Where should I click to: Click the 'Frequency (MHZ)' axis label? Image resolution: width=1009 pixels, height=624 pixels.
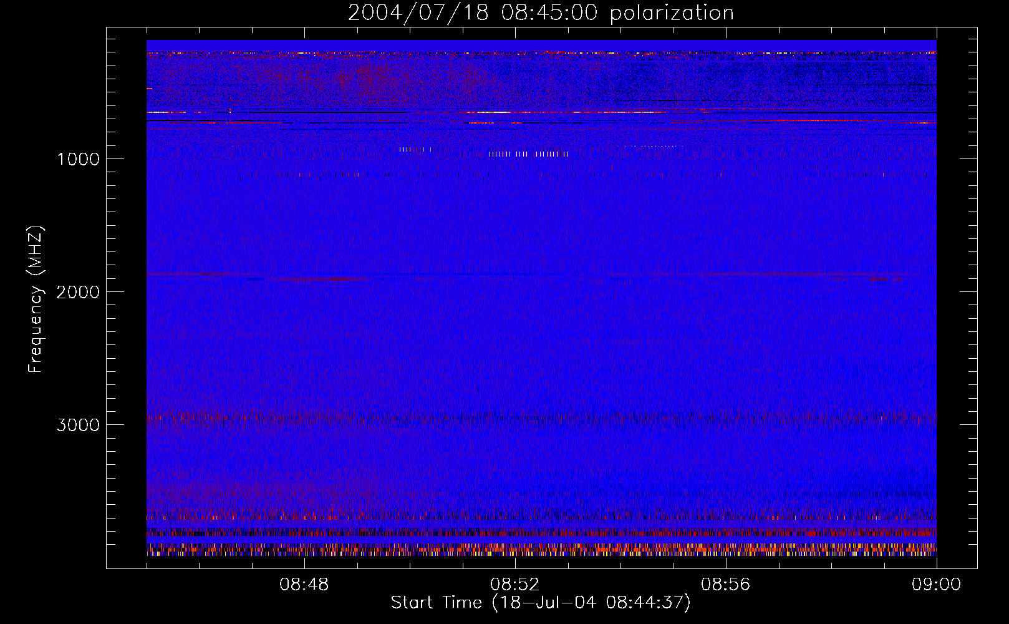36,300
